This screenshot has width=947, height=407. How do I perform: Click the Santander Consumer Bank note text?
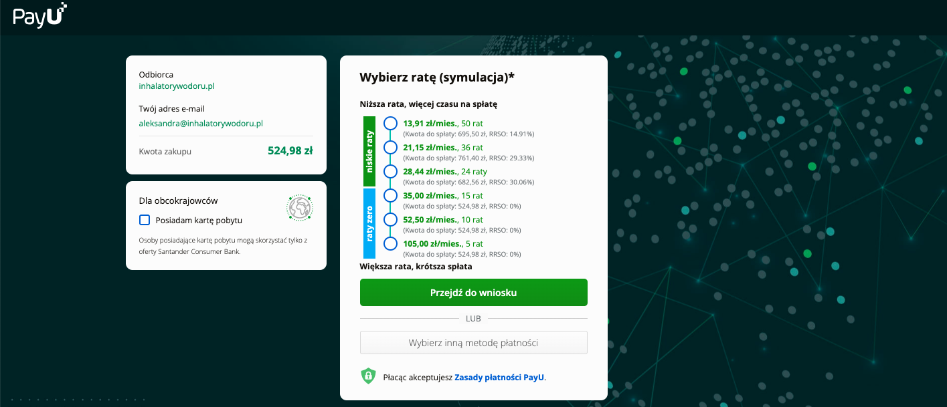(x=223, y=246)
